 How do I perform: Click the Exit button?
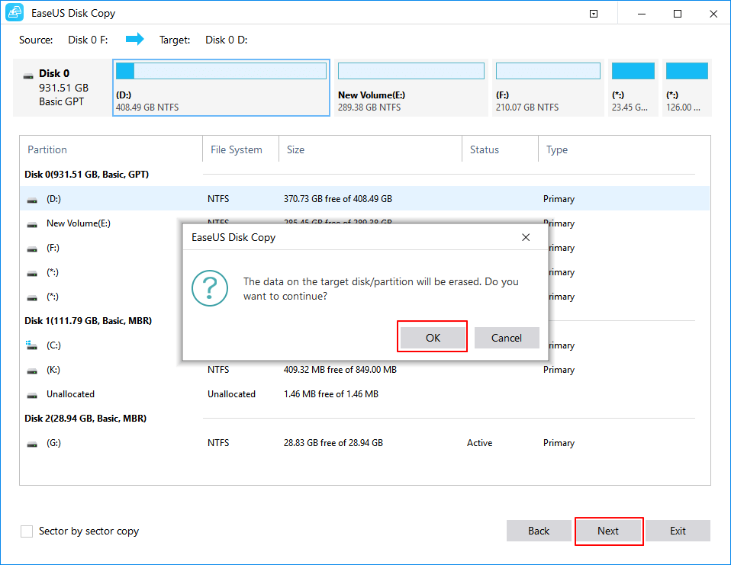click(x=678, y=531)
